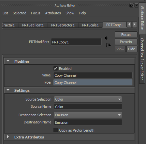Switch to the PRTSetVector1 tab
The image size is (146, 144).
tap(63, 25)
